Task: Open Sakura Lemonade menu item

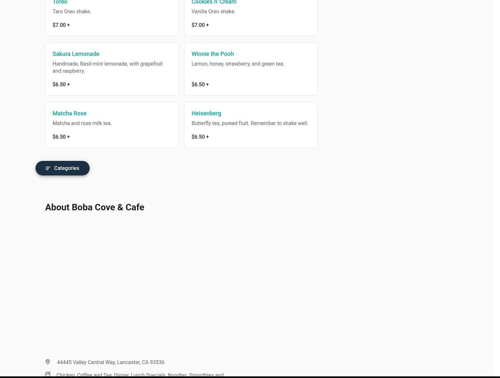Action: pyautogui.click(x=112, y=69)
